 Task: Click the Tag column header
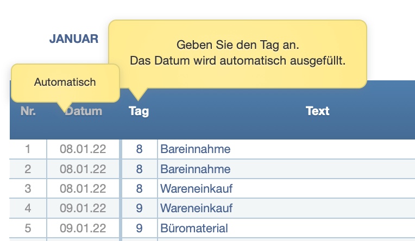(x=139, y=111)
